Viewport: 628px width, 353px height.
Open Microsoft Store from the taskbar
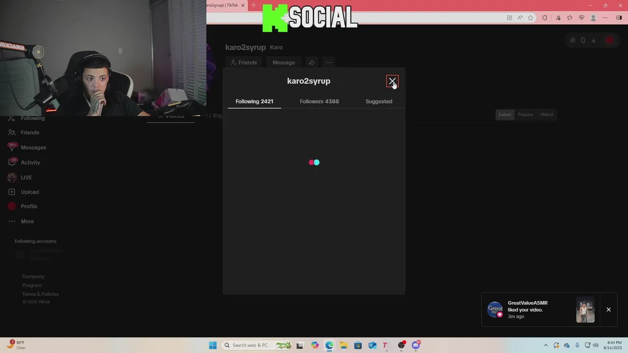click(358, 345)
